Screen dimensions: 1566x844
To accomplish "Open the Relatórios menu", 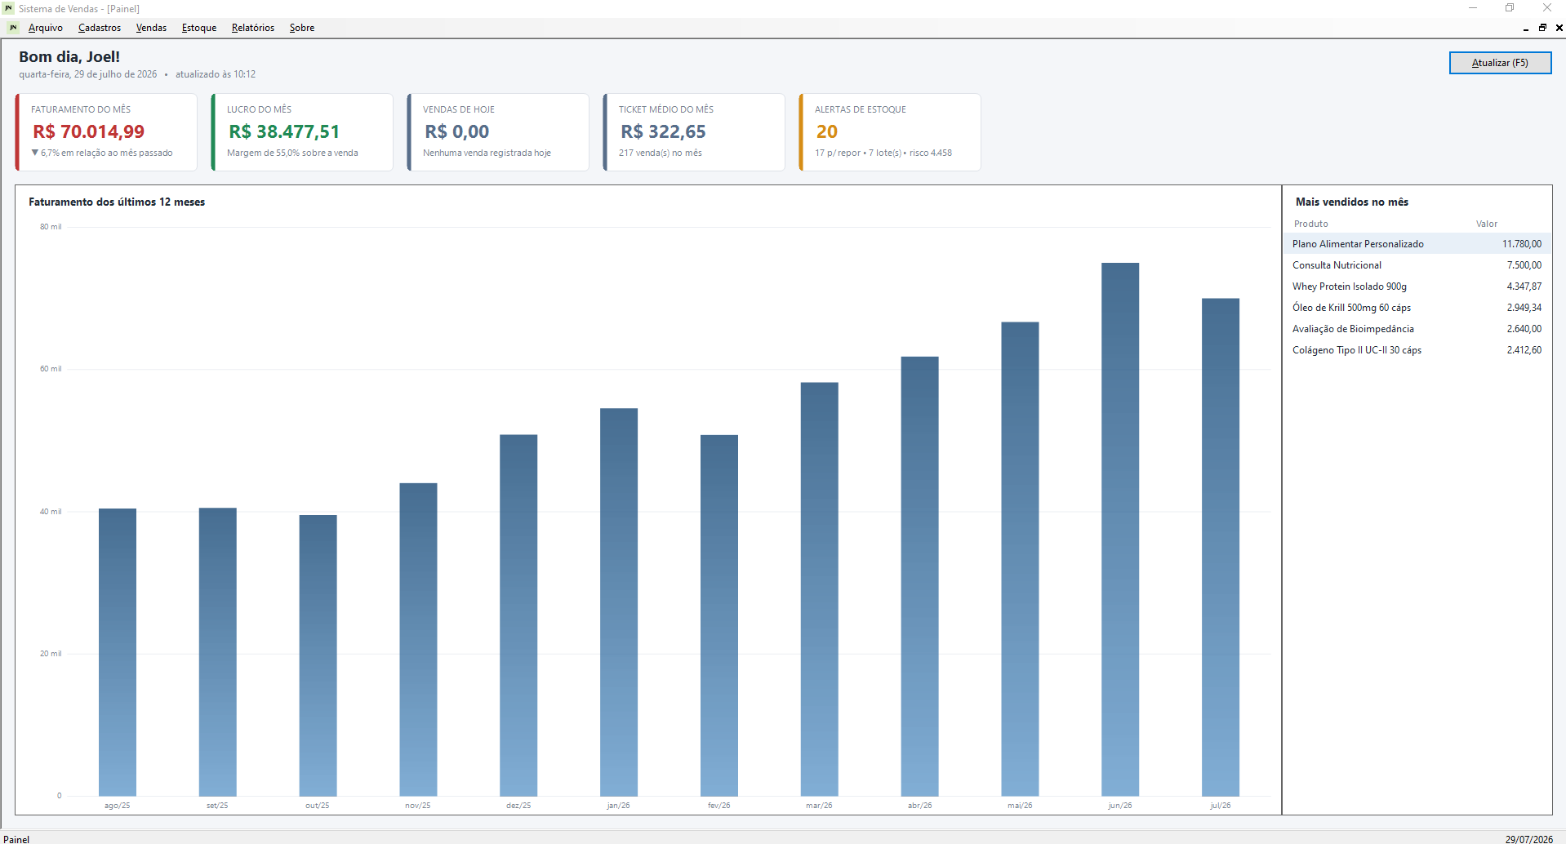I will (253, 28).
